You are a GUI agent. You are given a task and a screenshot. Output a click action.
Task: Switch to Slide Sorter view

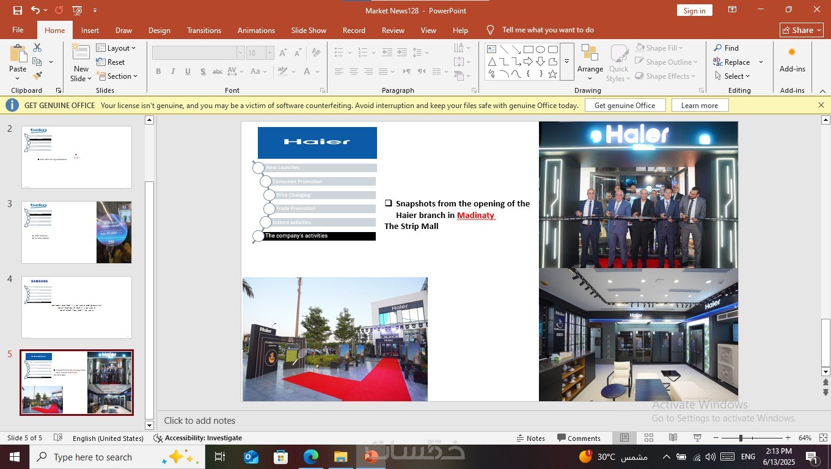click(649, 438)
